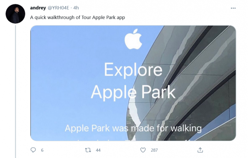Click "Apple Park was made for walking" caption
The height and width of the screenshot is (158, 248).
(133, 128)
